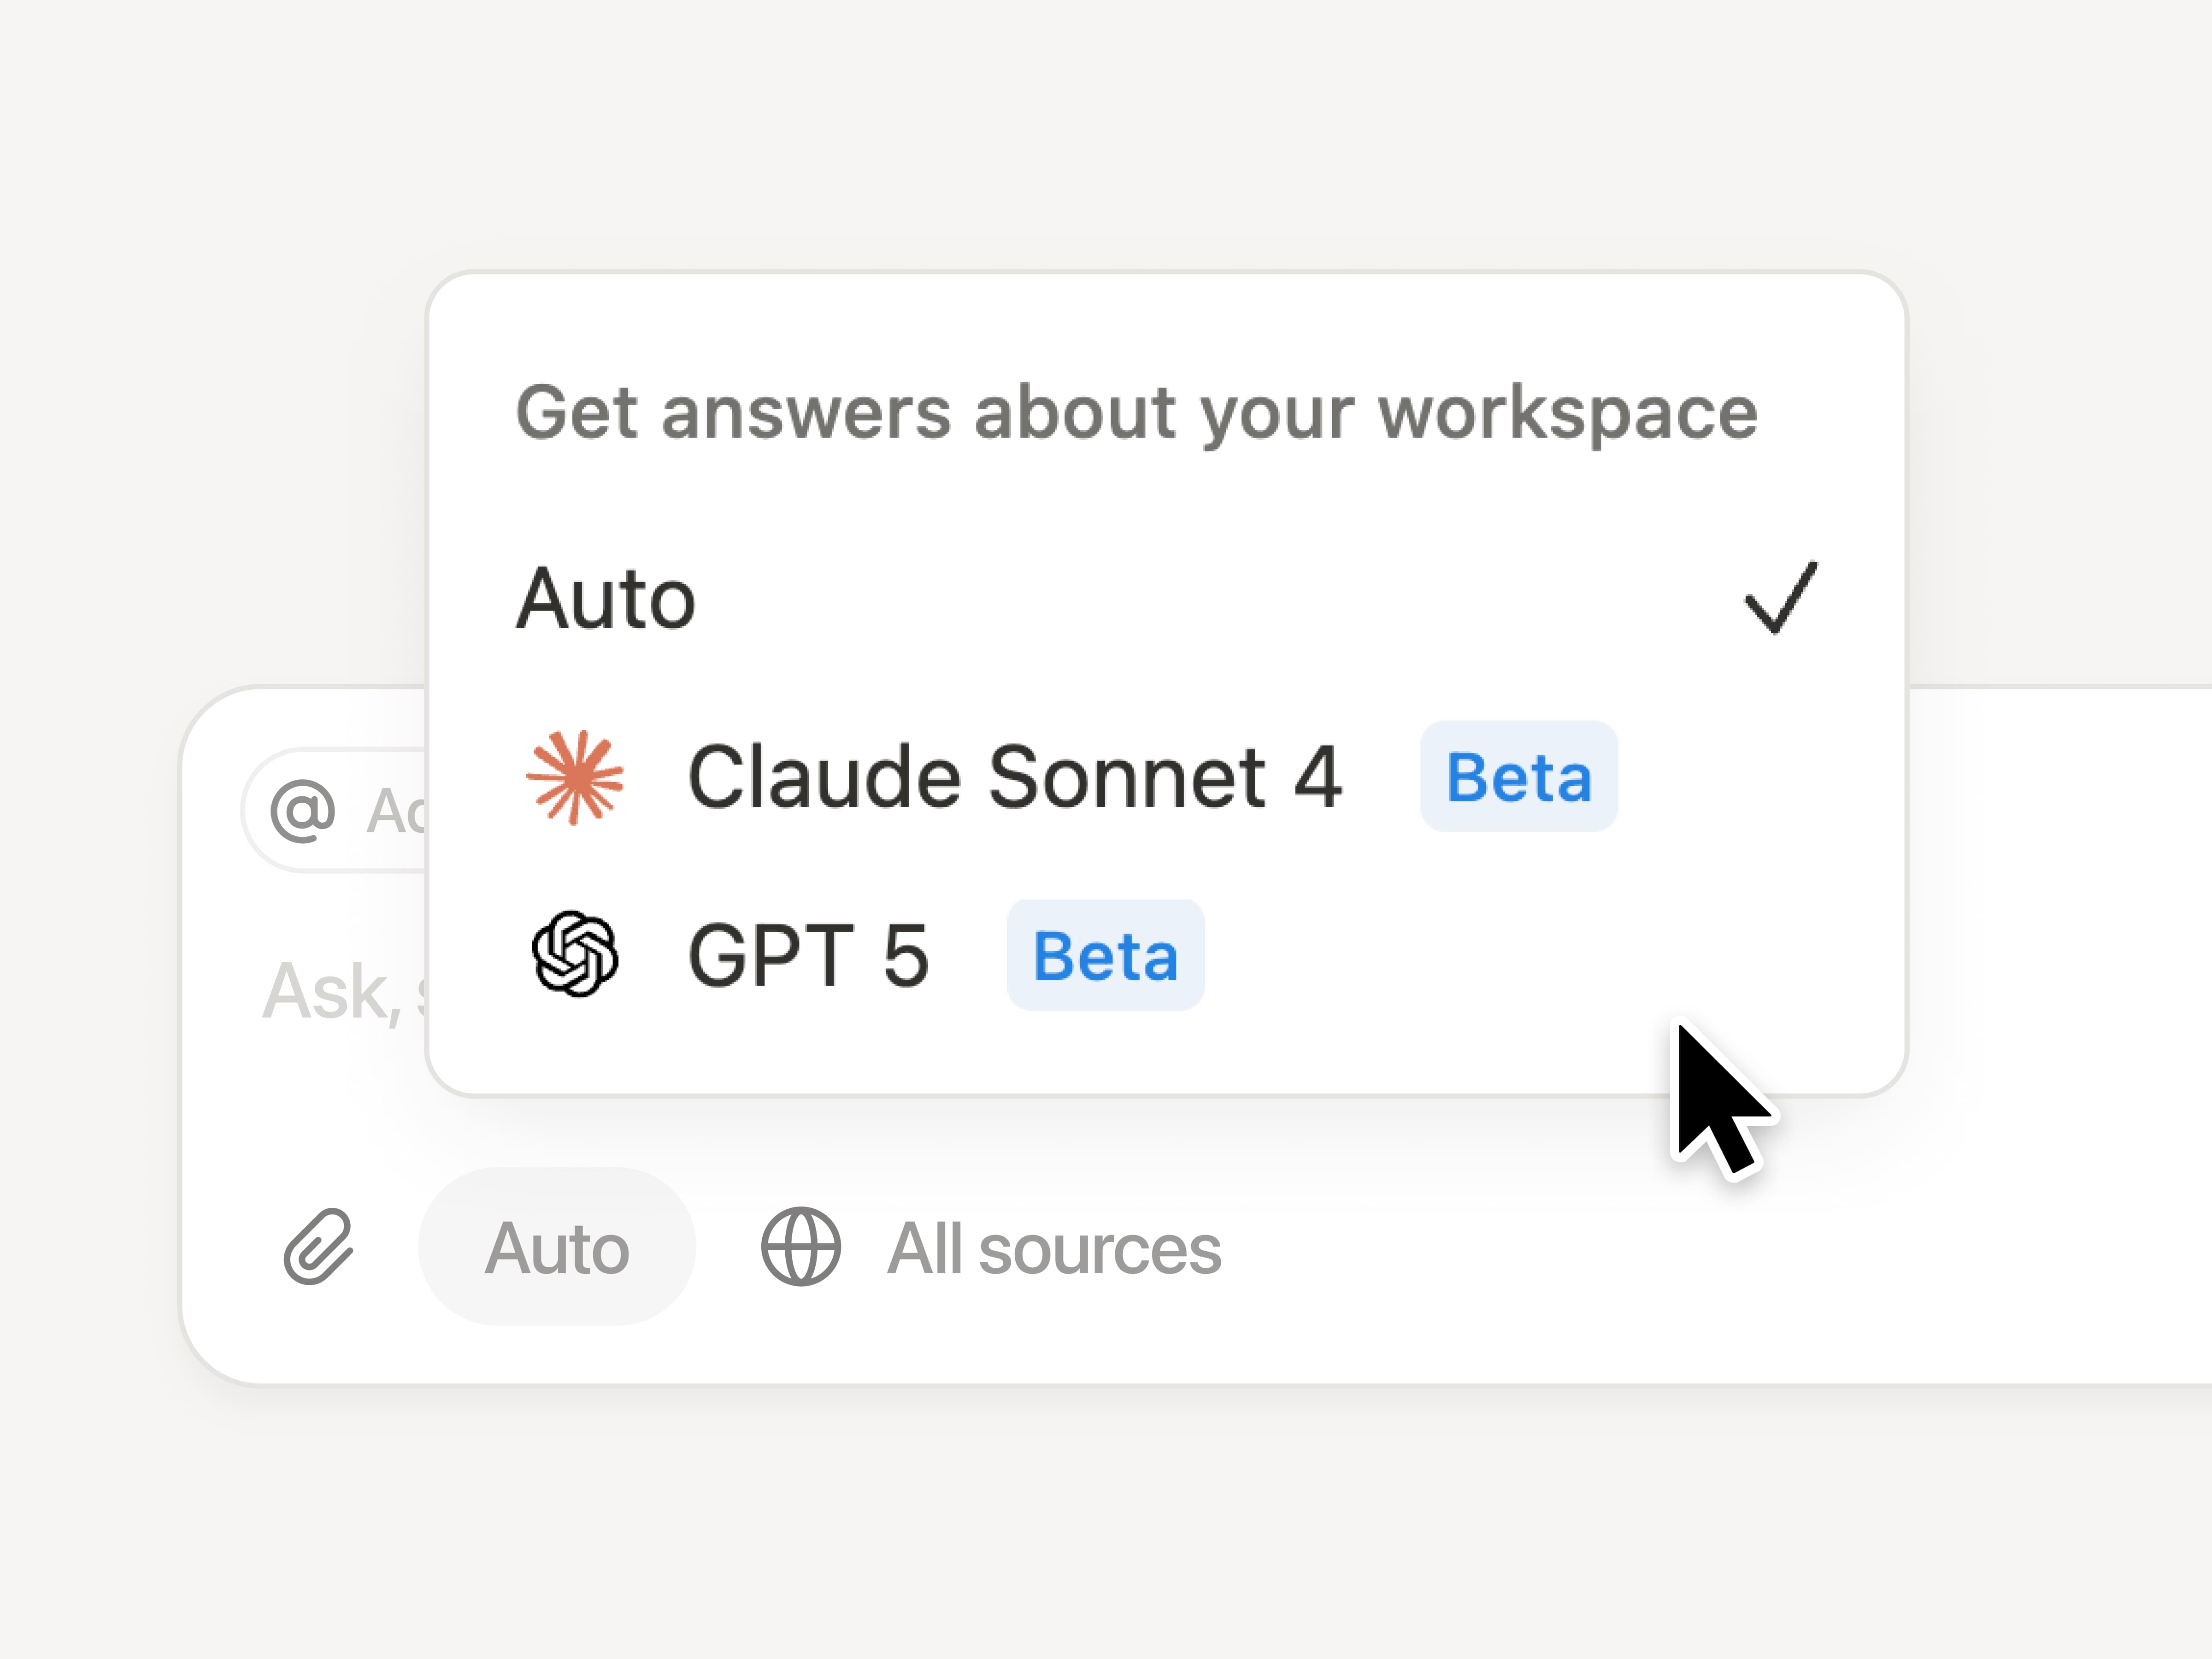This screenshot has height=1659, width=2212.
Task: Click the Beta badge beside Claude Sonnet 4
Action: coord(1518,777)
